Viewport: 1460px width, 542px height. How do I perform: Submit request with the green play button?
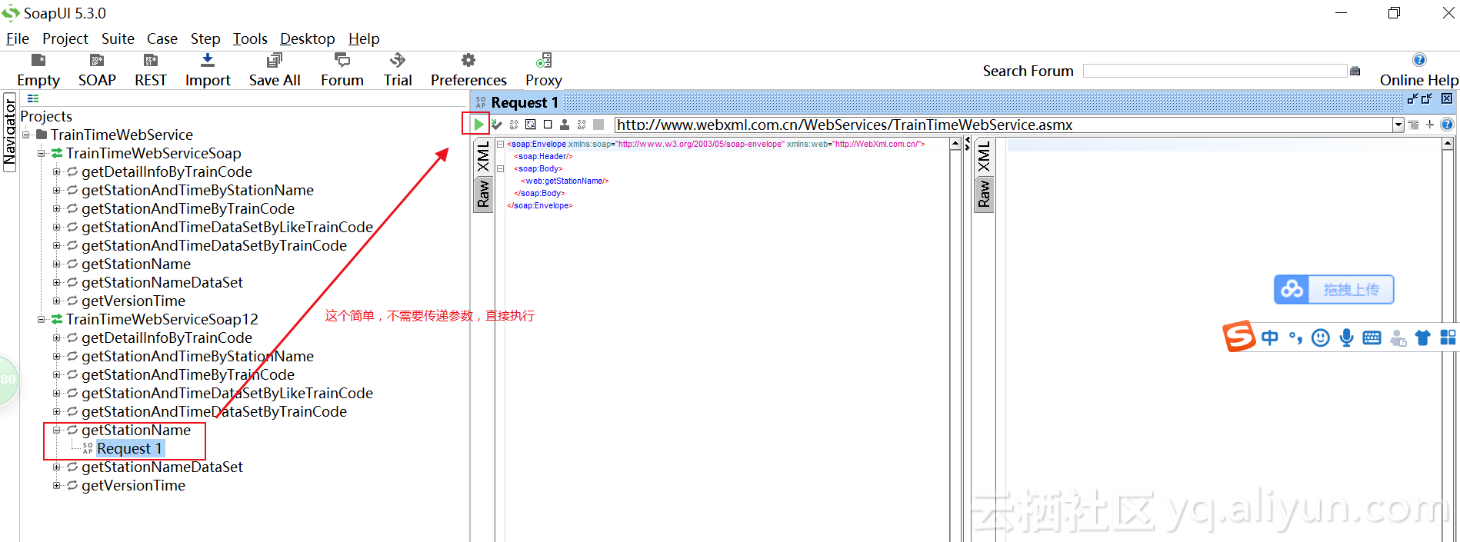(478, 125)
